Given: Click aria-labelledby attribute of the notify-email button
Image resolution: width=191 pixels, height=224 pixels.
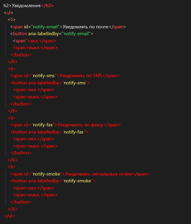Looking at the screenshot, I should [43, 34].
